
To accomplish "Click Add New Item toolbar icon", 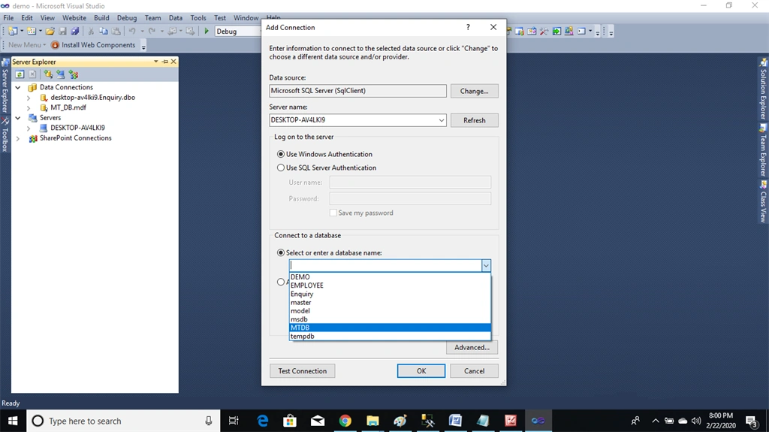I will point(32,31).
